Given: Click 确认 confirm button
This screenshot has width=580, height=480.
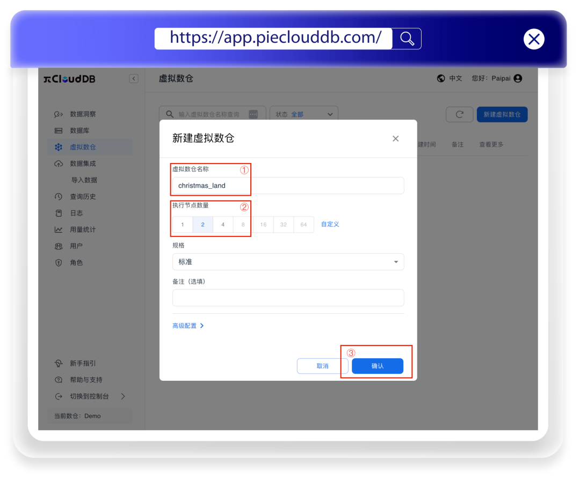Looking at the screenshot, I should [x=378, y=366].
